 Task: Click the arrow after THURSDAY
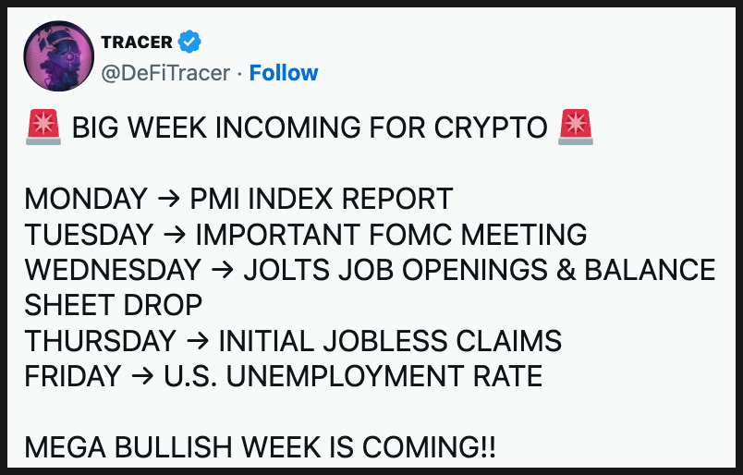click(x=197, y=341)
